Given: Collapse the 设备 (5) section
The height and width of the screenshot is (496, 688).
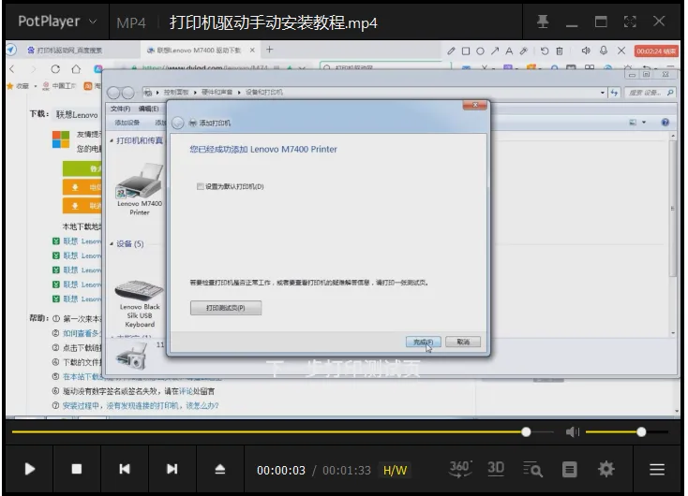Looking at the screenshot, I should [x=112, y=244].
